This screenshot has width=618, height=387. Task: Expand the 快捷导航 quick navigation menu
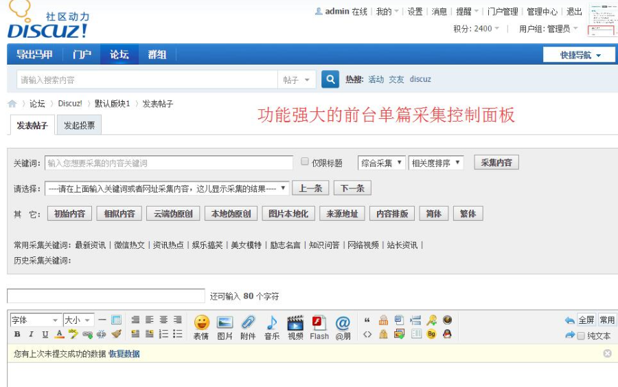pos(579,55)
